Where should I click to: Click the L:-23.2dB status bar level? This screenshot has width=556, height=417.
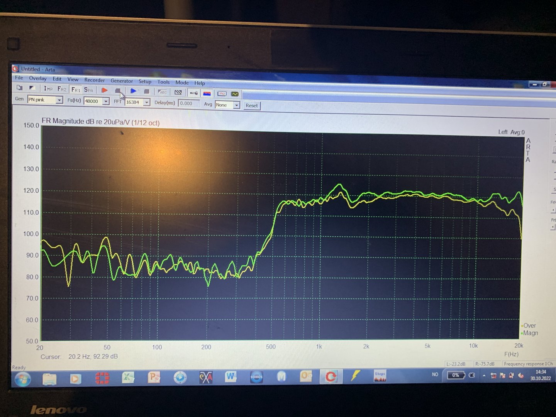456,364
